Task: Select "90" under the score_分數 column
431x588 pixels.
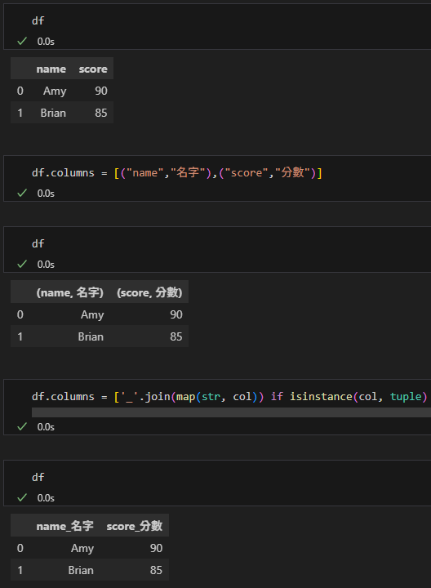Action: [156, 548]
